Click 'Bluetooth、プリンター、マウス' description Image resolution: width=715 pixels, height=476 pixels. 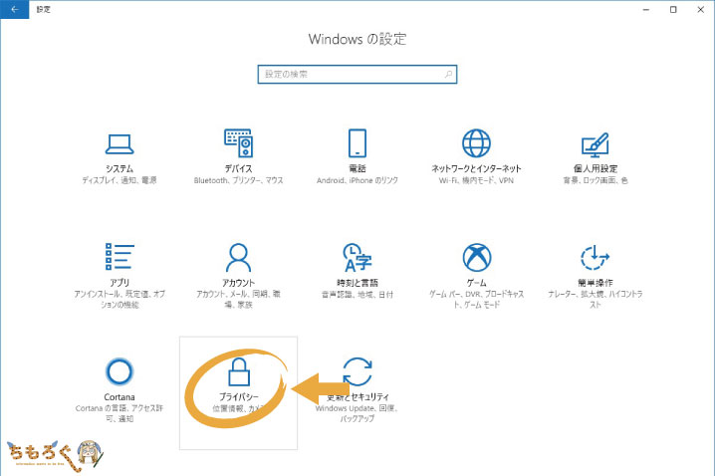238,180
